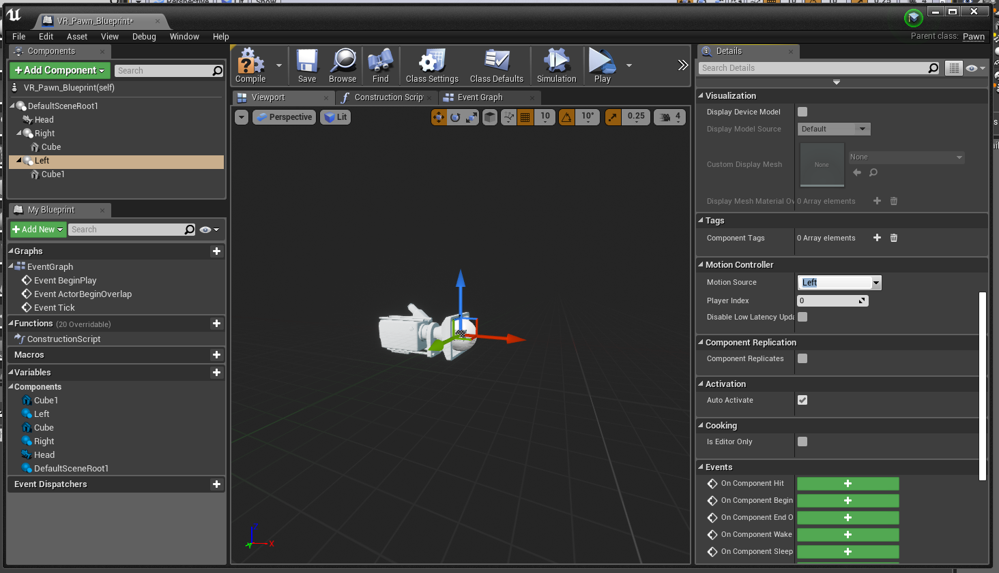Open the File menu

coord(19,37)
